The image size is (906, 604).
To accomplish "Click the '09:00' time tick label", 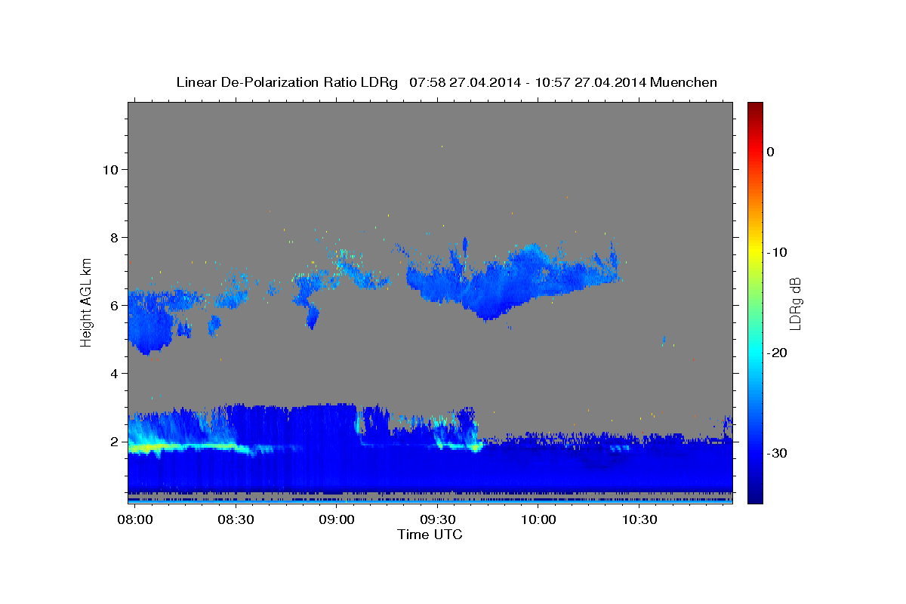I will tap(337, 520).
